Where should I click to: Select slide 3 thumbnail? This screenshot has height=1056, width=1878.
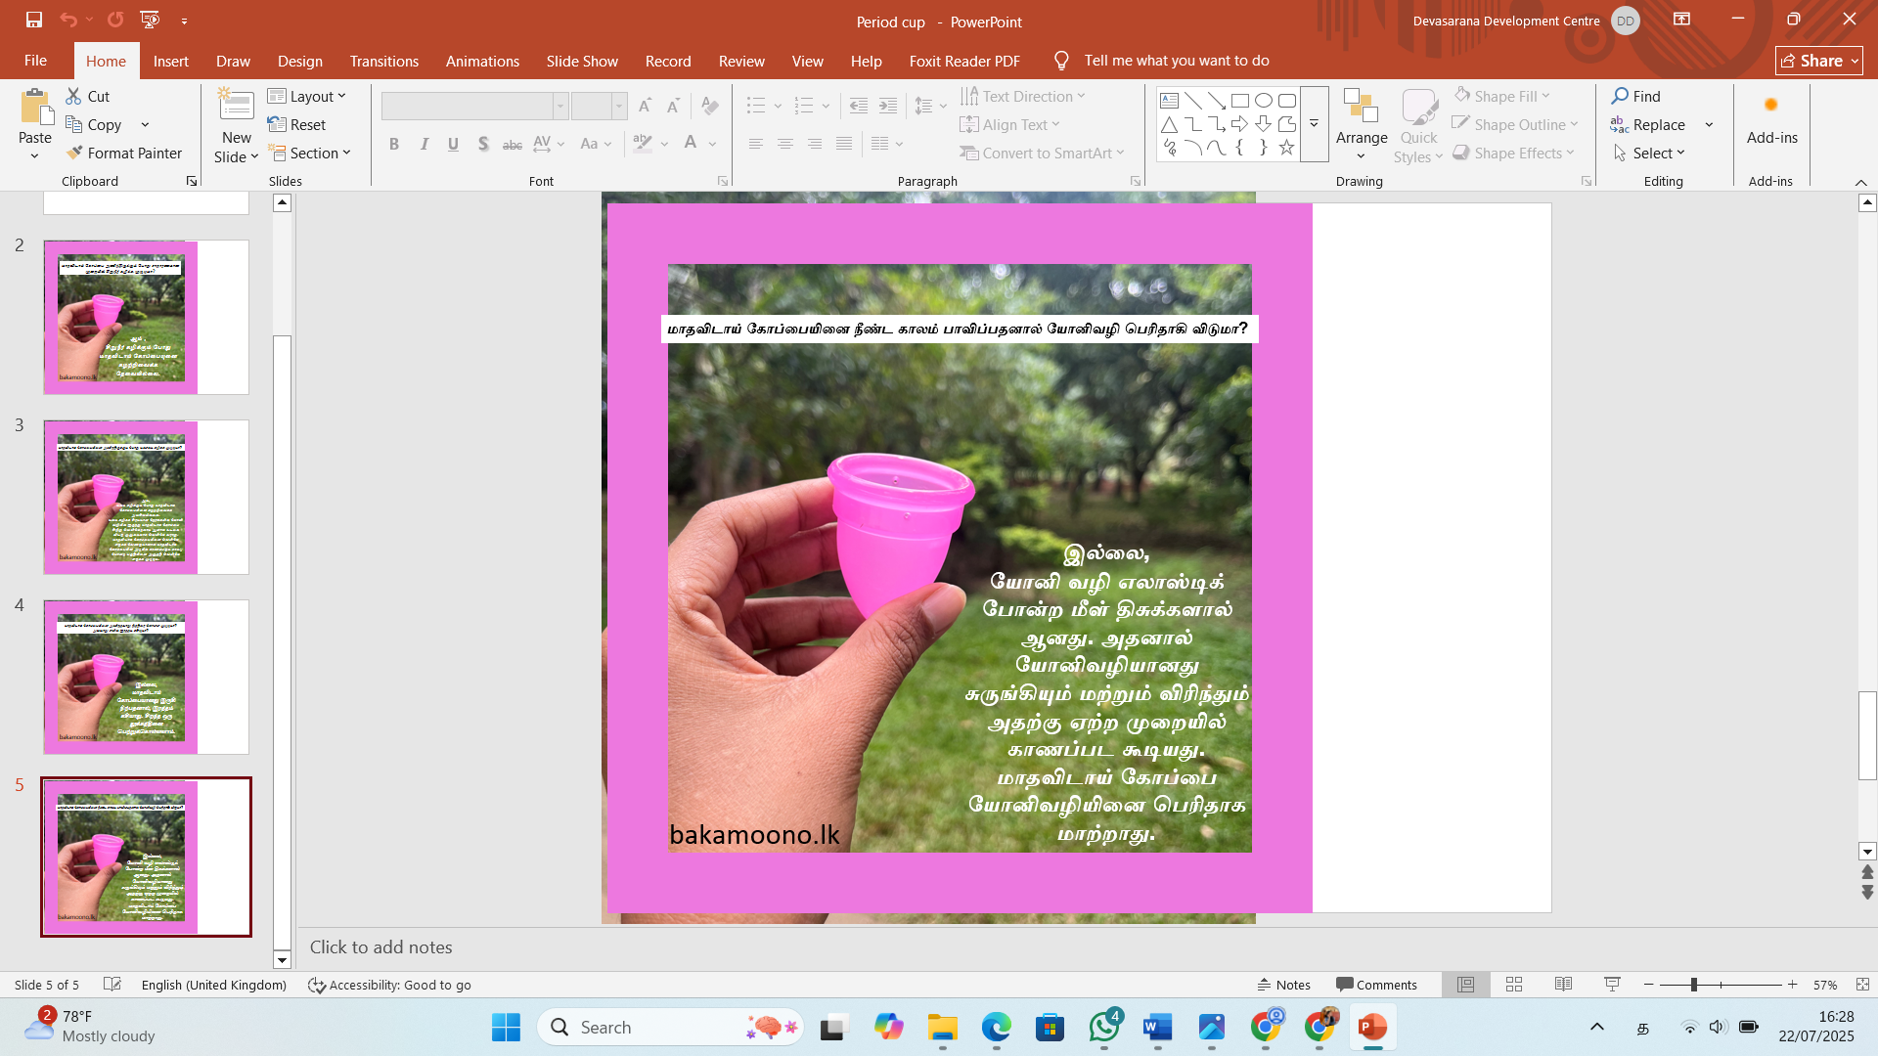click(x=146, y=498)
